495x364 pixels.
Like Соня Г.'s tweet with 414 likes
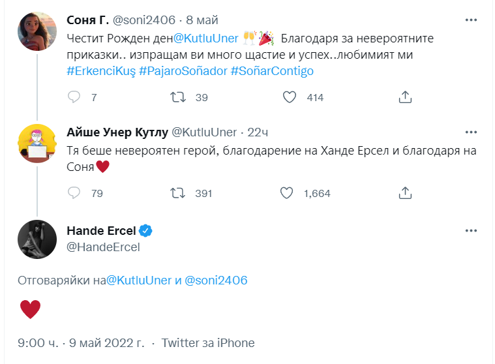coord(290,97)
